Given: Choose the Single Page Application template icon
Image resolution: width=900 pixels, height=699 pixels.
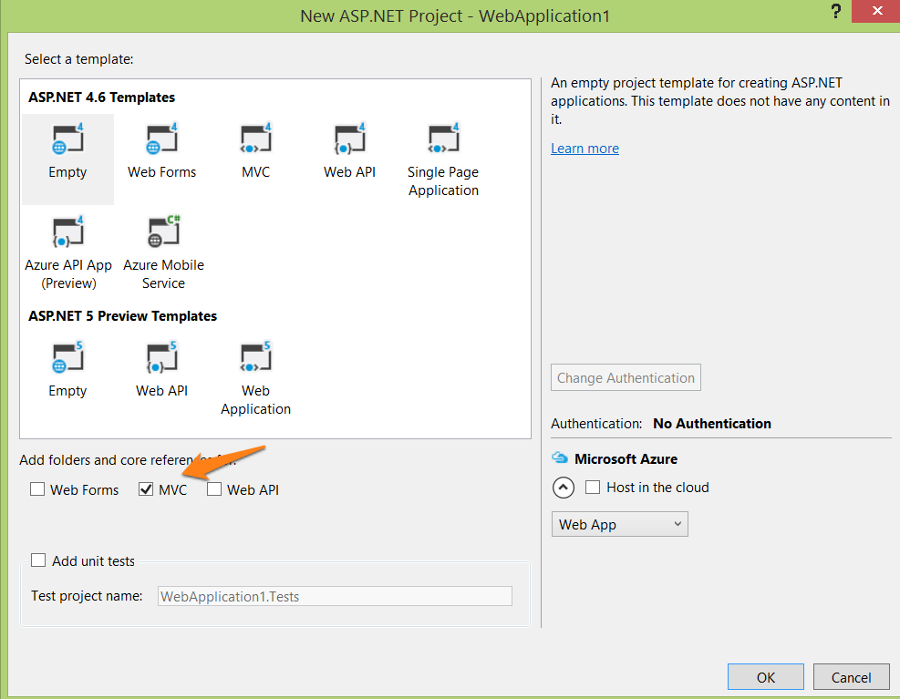Looking at the screenshot, I should click(x=444, y=139).
